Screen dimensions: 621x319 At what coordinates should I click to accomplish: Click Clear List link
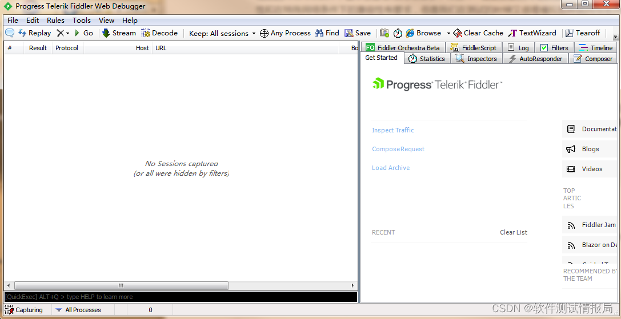[x=514, y=232]
